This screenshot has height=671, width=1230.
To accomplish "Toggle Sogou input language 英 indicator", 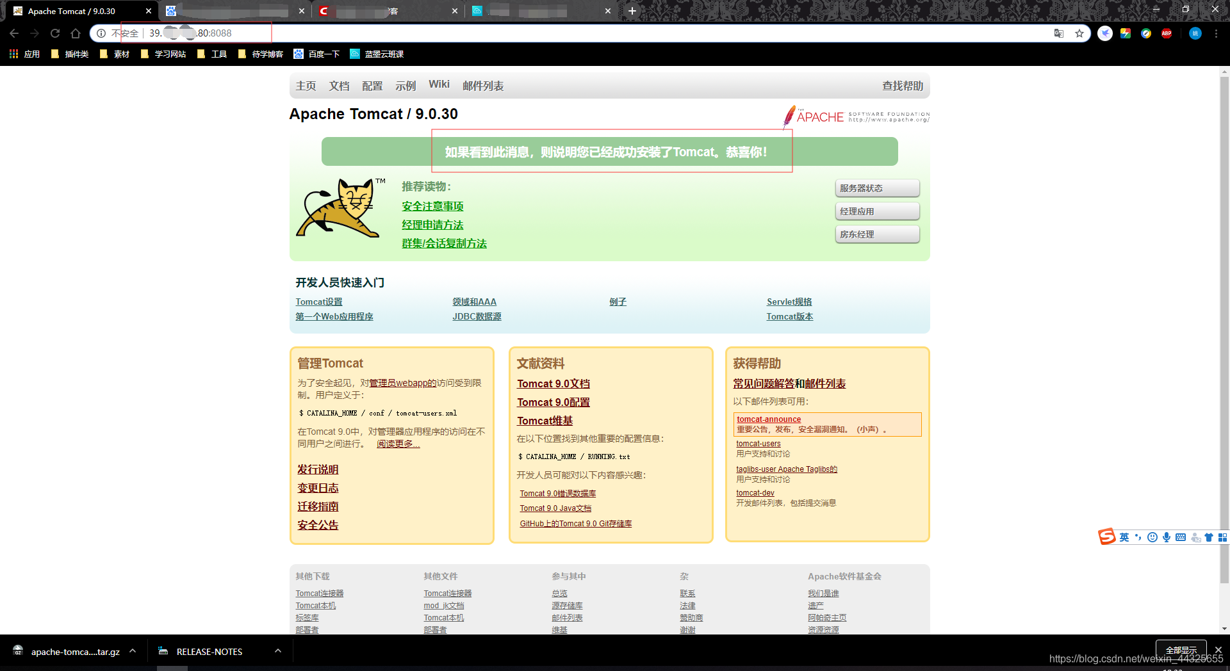I will point(1124,537).
